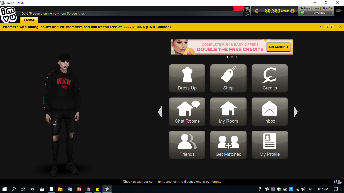
Task: Open the Dress Up panel
Action: tap(187, 78)
